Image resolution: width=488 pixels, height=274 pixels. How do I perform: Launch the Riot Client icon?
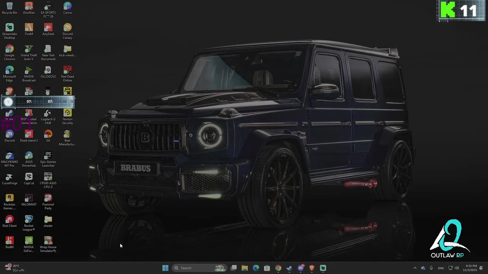(x=10, y=221)
